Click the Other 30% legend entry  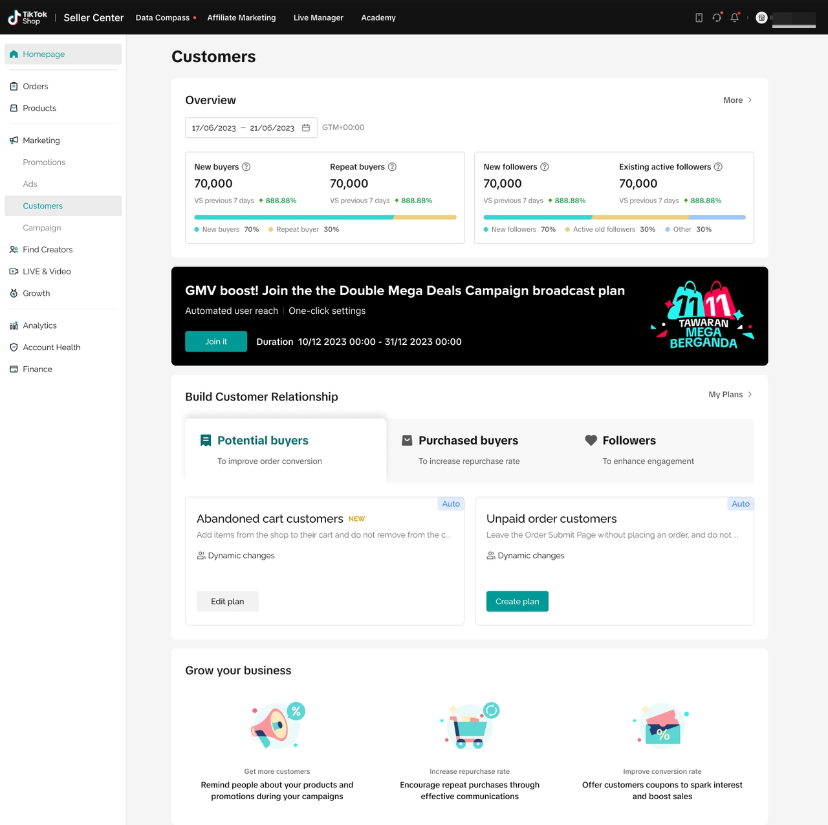(x=688, y=230)
